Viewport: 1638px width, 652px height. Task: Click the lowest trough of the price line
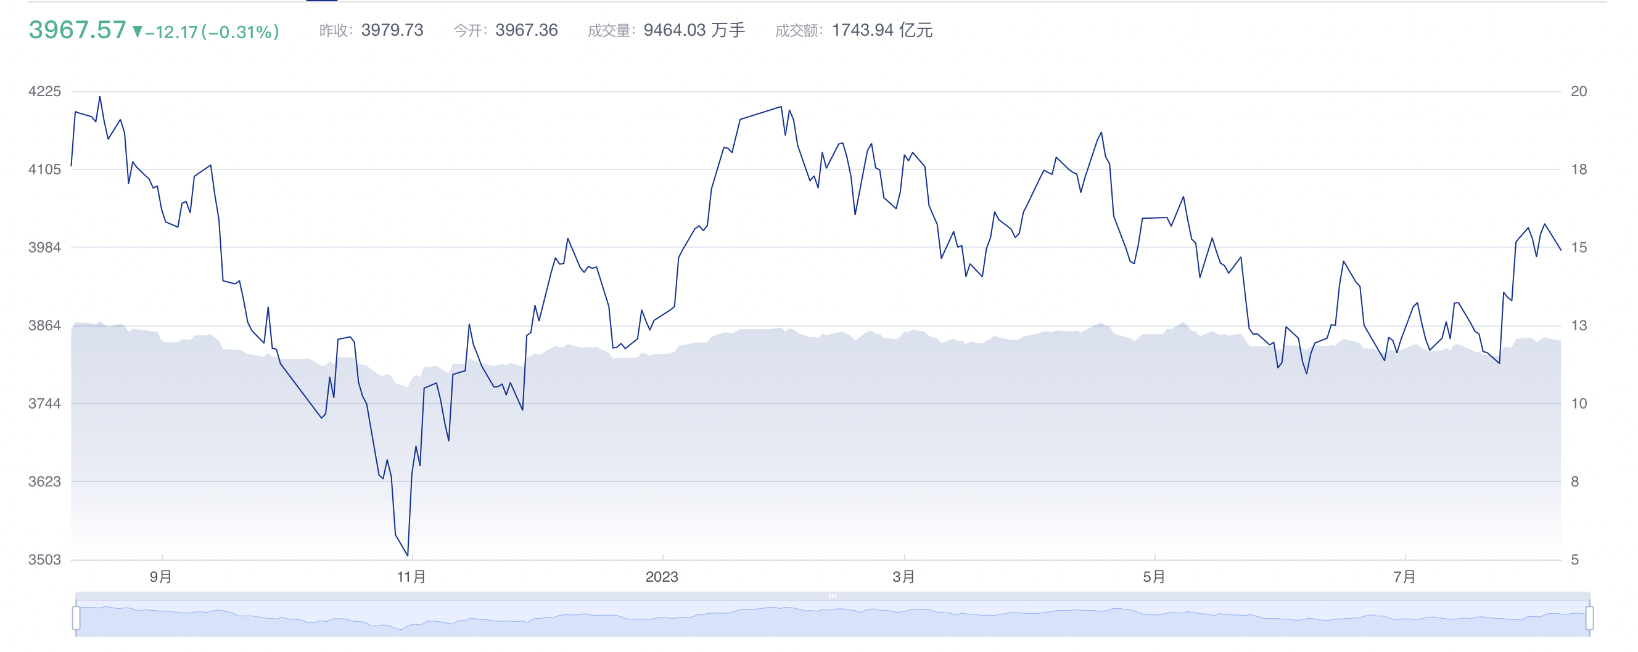408,555
